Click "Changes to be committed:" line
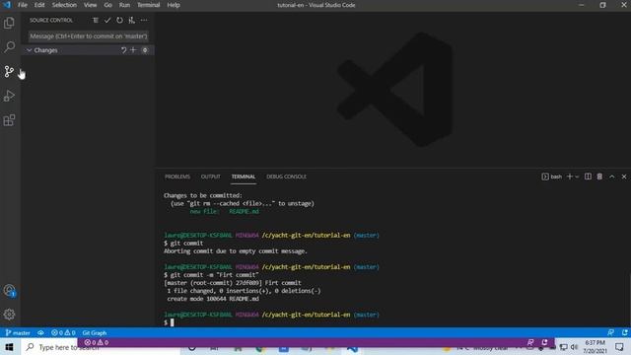 (203, 195)
